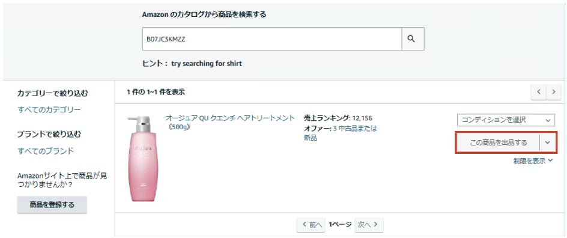Click the この商品を出品する button
Screen dimensions: 567x238
(x=498, y=142)
